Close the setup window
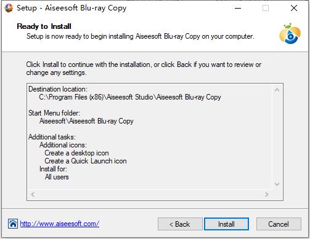The width and height of the screenshot is (310, 239). 294,8
